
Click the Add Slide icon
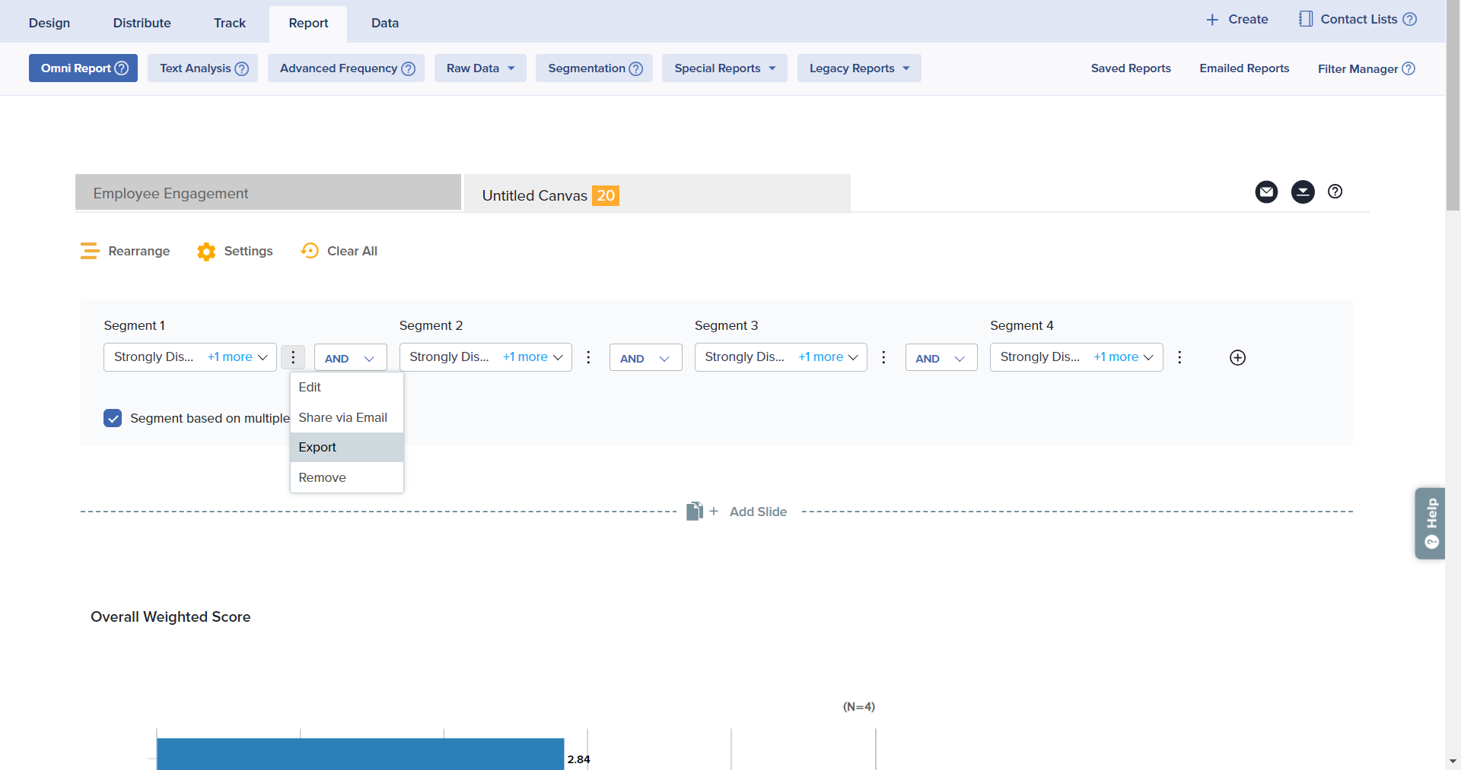(x=694, y=512)
